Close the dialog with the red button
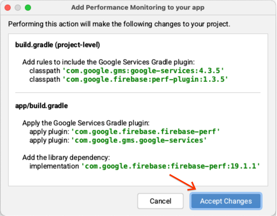Viewport: 277px width, 216px height. [8, 8]
